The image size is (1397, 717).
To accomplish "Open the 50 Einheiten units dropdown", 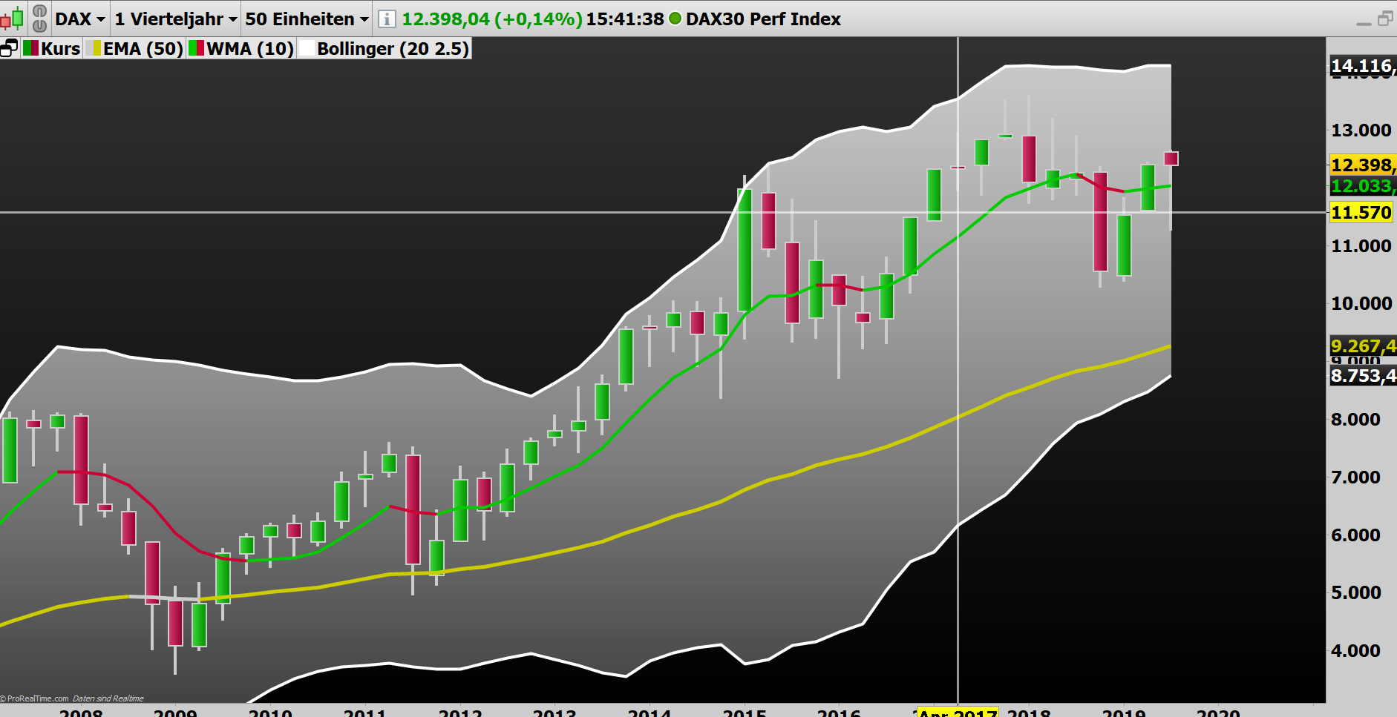I will point(304,19).
